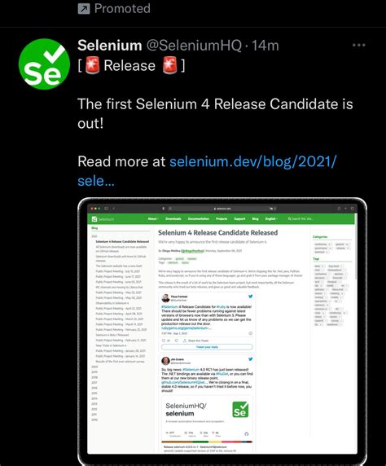The height and width of the screenshot is (466, 386).
Task: Open the Documentation menu item
Action: pyautogui.click(x=199, y=218)
